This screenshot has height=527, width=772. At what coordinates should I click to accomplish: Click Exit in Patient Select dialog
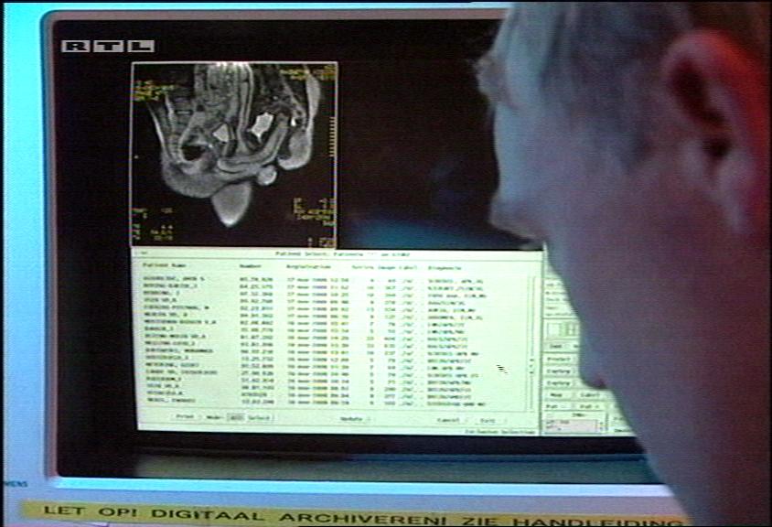point(488,420)
